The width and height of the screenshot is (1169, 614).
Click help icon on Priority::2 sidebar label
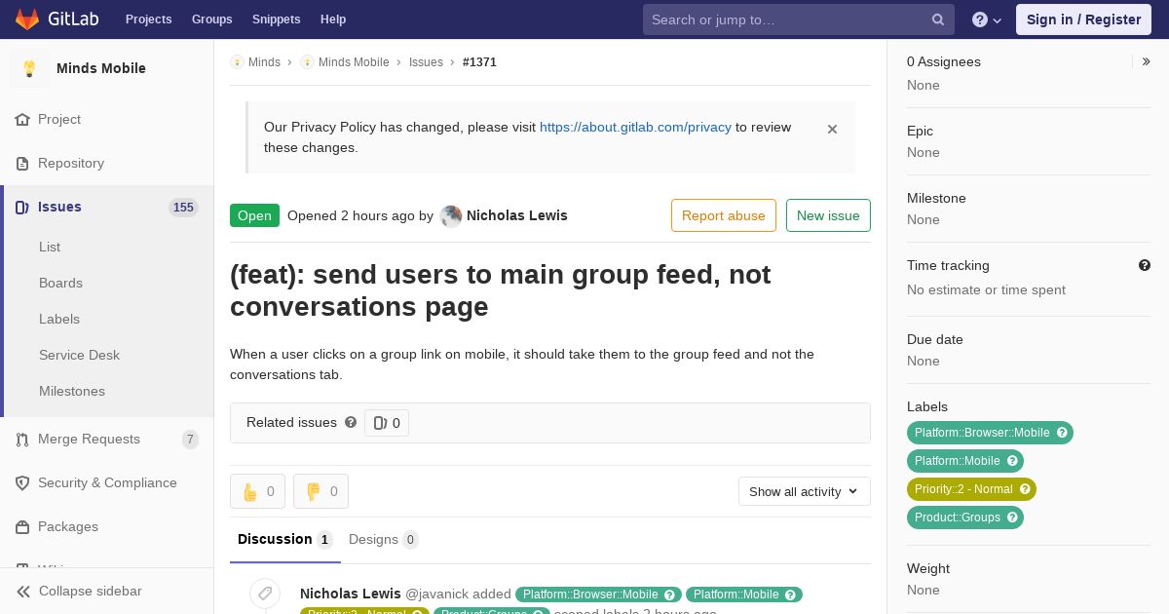click(1025, 489)
